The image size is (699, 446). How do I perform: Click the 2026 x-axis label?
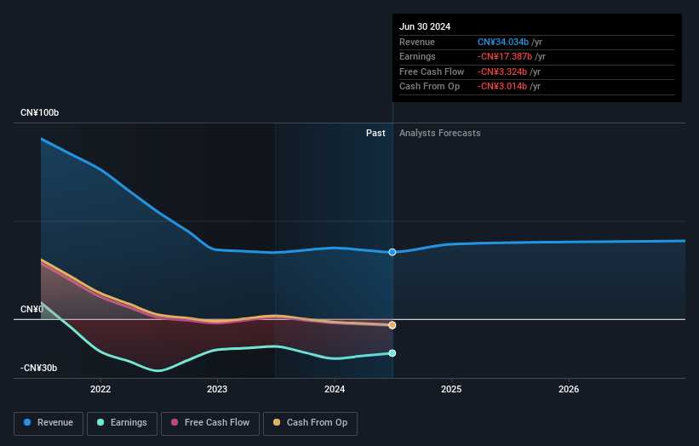point(569,389)
